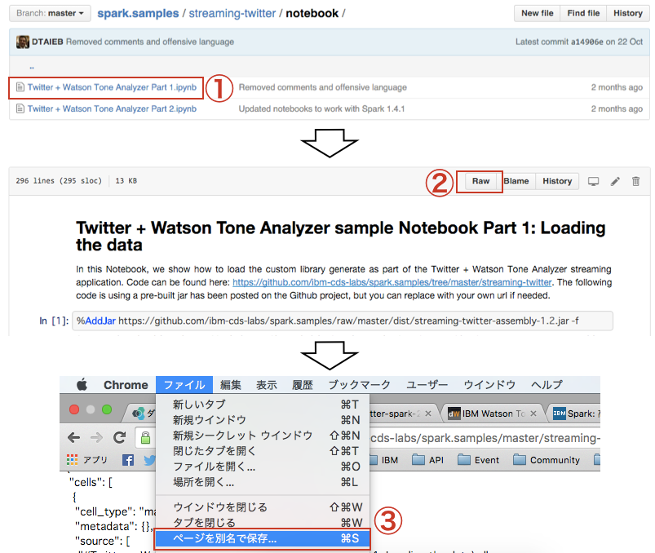
Task: Open the アプリ apps grid shortcut
Action: click(87, 460)
